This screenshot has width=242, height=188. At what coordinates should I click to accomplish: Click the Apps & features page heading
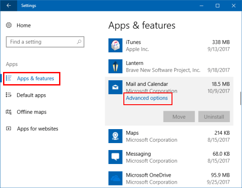tap(142, 25)
